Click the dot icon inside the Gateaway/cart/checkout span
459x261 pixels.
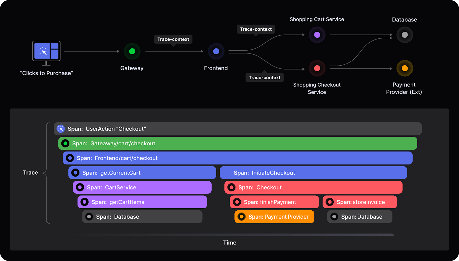click(65, 143)
